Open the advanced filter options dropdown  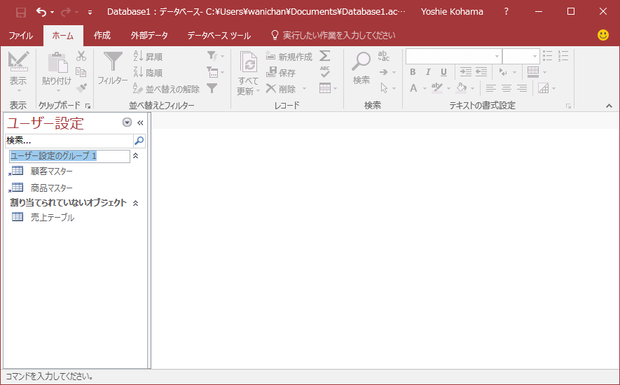216,72
